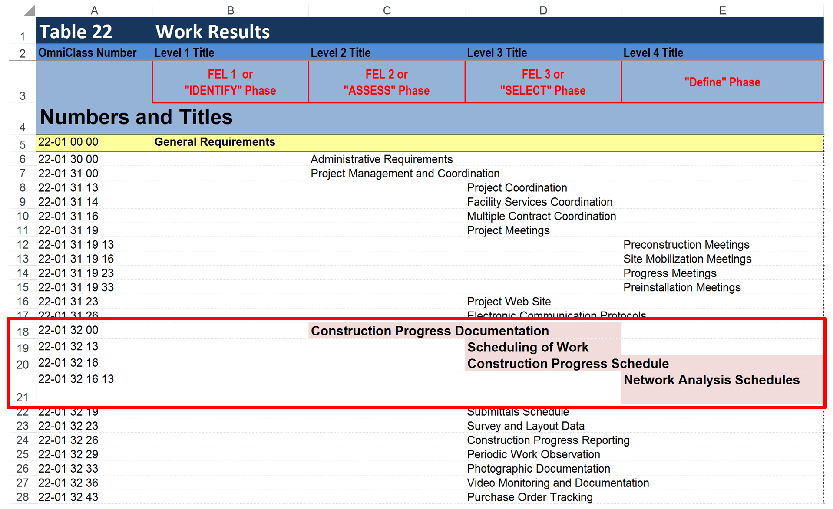This screenshot has height=509, width=833.
Task: Click the 'Work Results' title cell
Action: (x=231, y=31)
